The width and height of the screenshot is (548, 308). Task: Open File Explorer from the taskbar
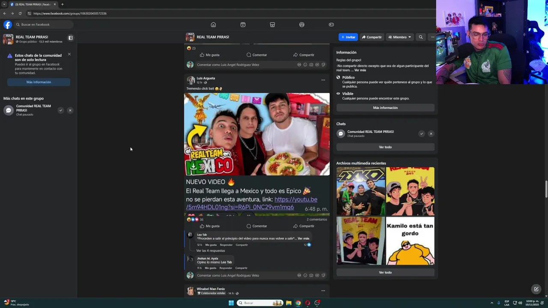coord(289,303)
